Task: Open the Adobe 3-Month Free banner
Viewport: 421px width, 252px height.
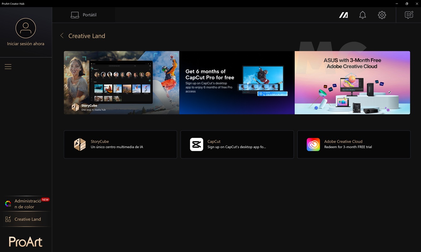Action: point(352,83)
